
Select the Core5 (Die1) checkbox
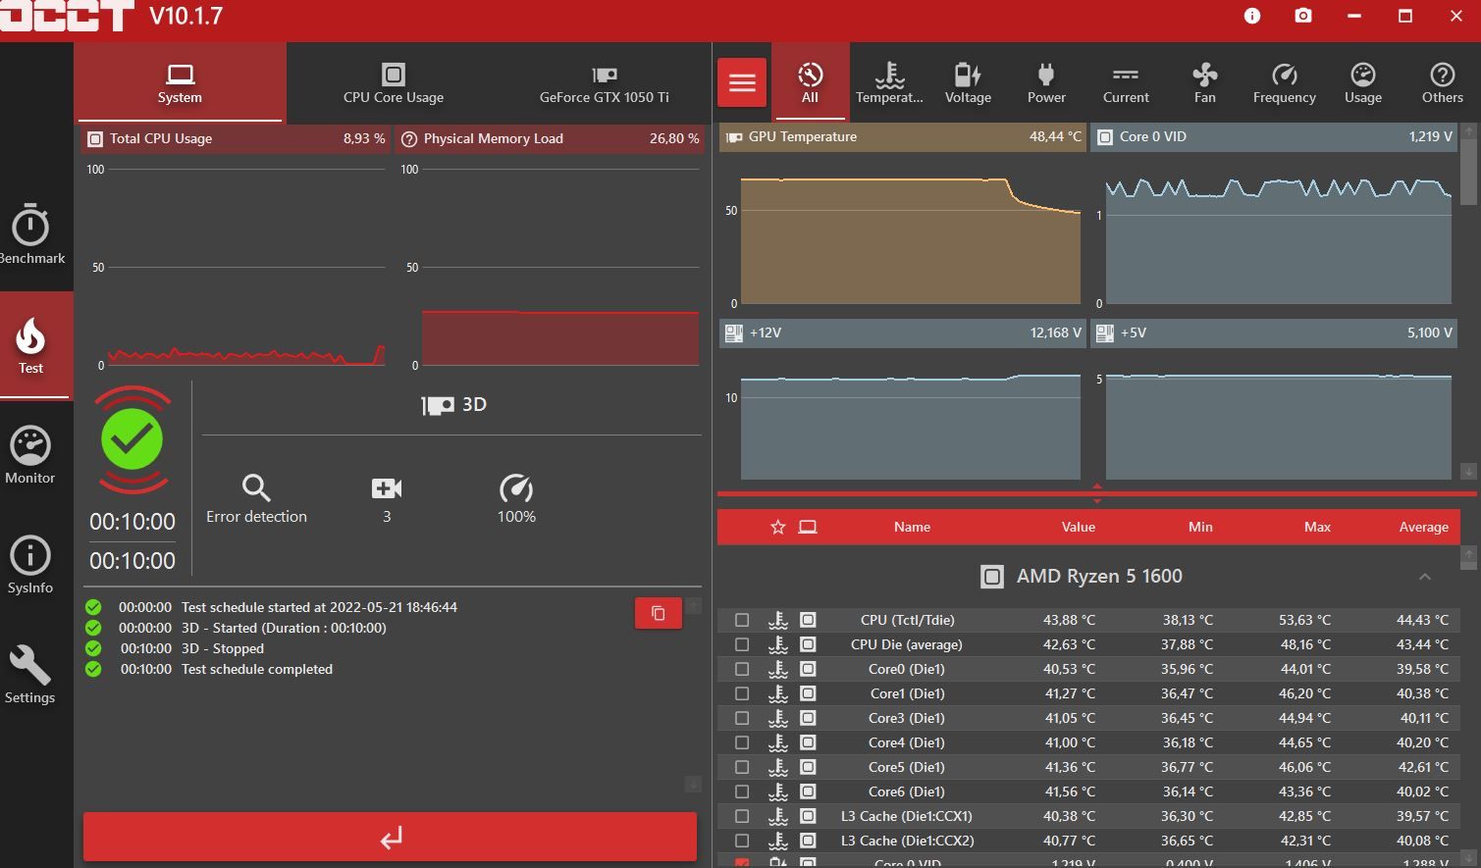pyautogui.click(x=742, y=767)
